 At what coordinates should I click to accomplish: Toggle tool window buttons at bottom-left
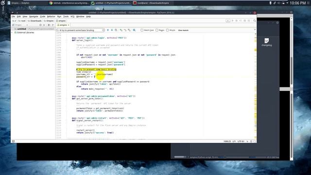13,141
